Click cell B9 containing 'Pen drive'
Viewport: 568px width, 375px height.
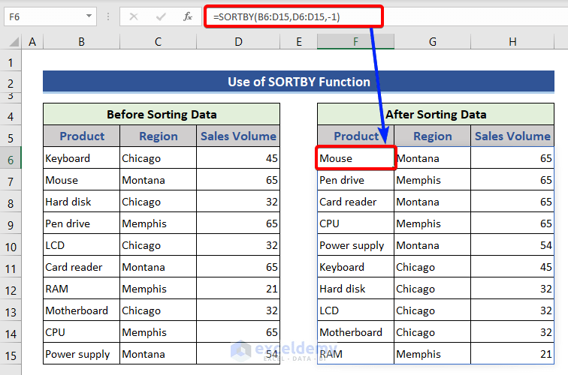[81, 223]
